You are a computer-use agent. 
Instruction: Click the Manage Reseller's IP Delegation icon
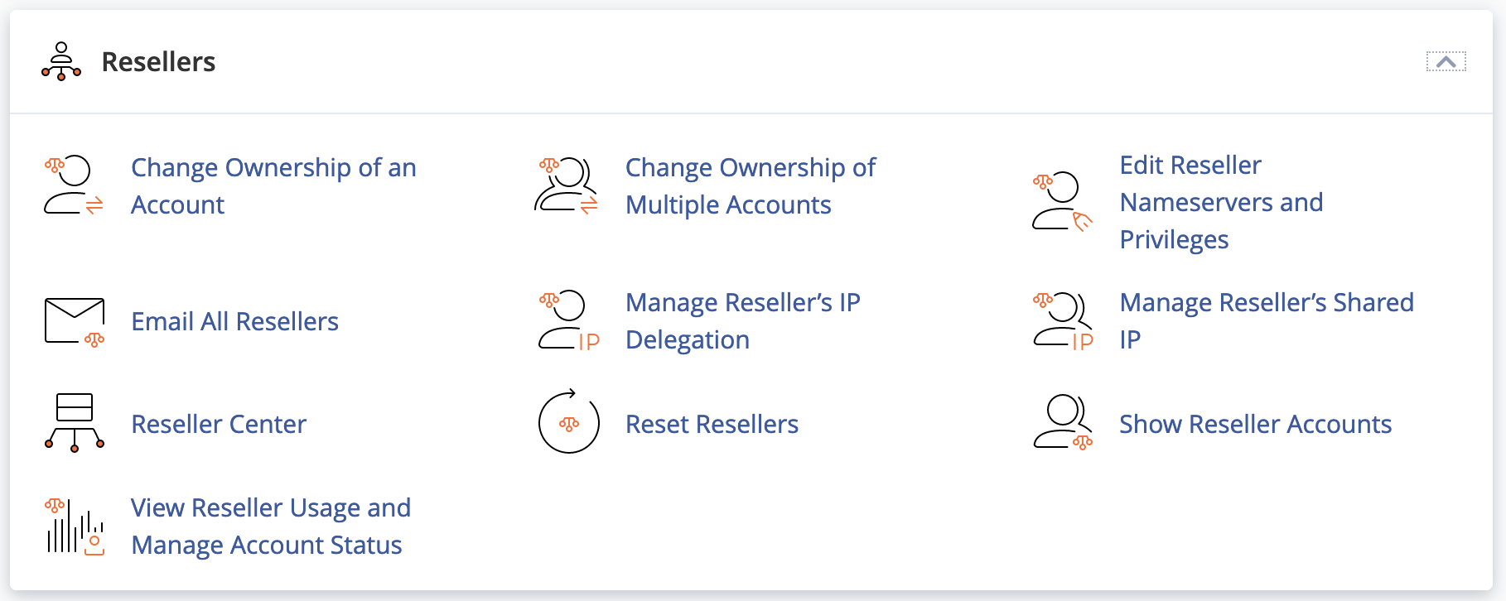coord(567,320)
